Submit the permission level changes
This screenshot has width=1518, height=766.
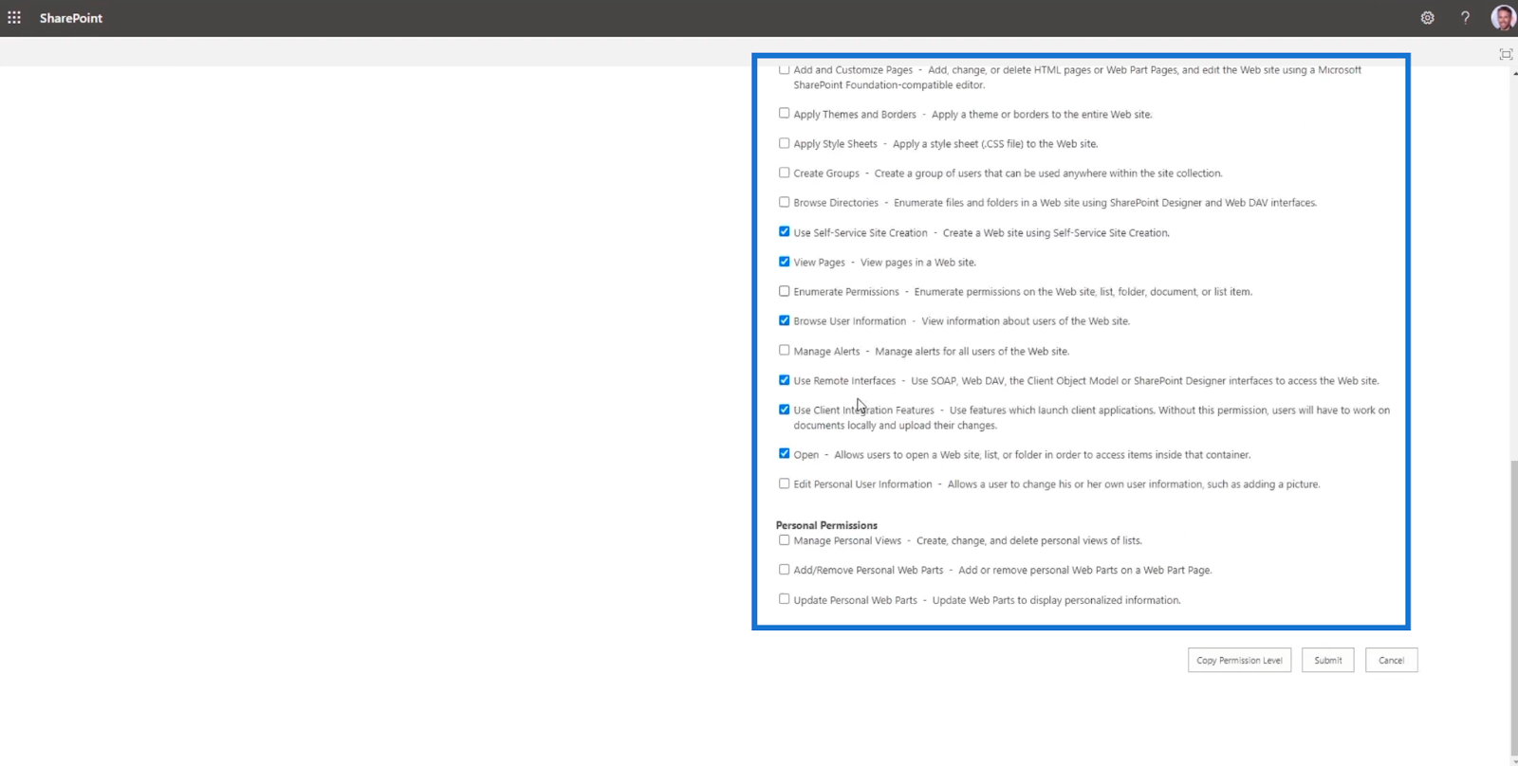pos(1327,660)
